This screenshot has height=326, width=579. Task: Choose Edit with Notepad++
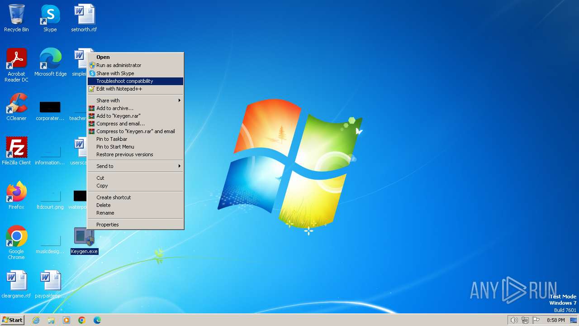136,89
